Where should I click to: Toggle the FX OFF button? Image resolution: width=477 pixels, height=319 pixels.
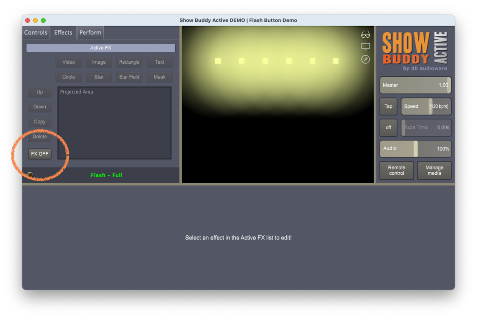[40, 154]
